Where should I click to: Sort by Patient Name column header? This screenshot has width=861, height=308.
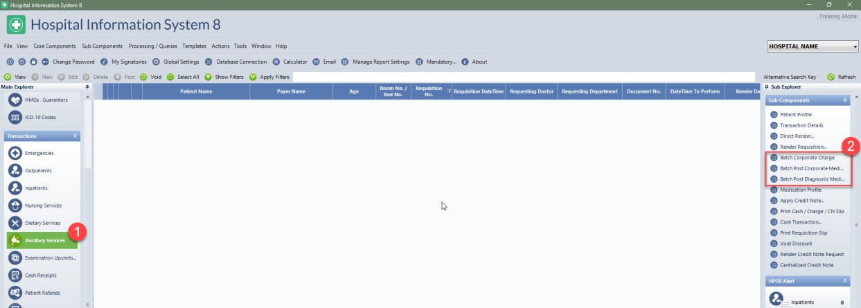pyautogui.click(x=196, y=91)
